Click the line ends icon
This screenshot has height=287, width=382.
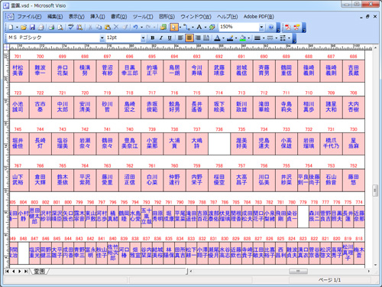pos(283,38)
